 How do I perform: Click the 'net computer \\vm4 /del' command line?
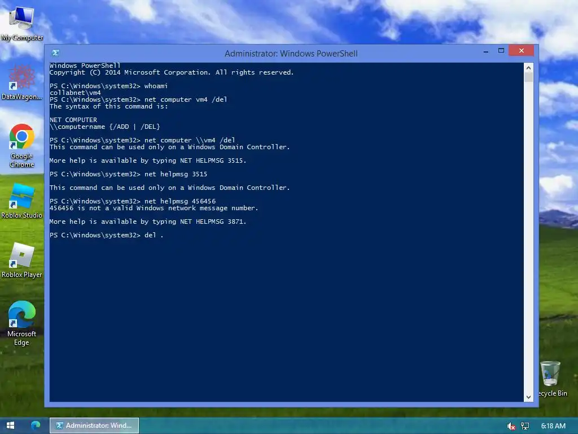(142, 140)
